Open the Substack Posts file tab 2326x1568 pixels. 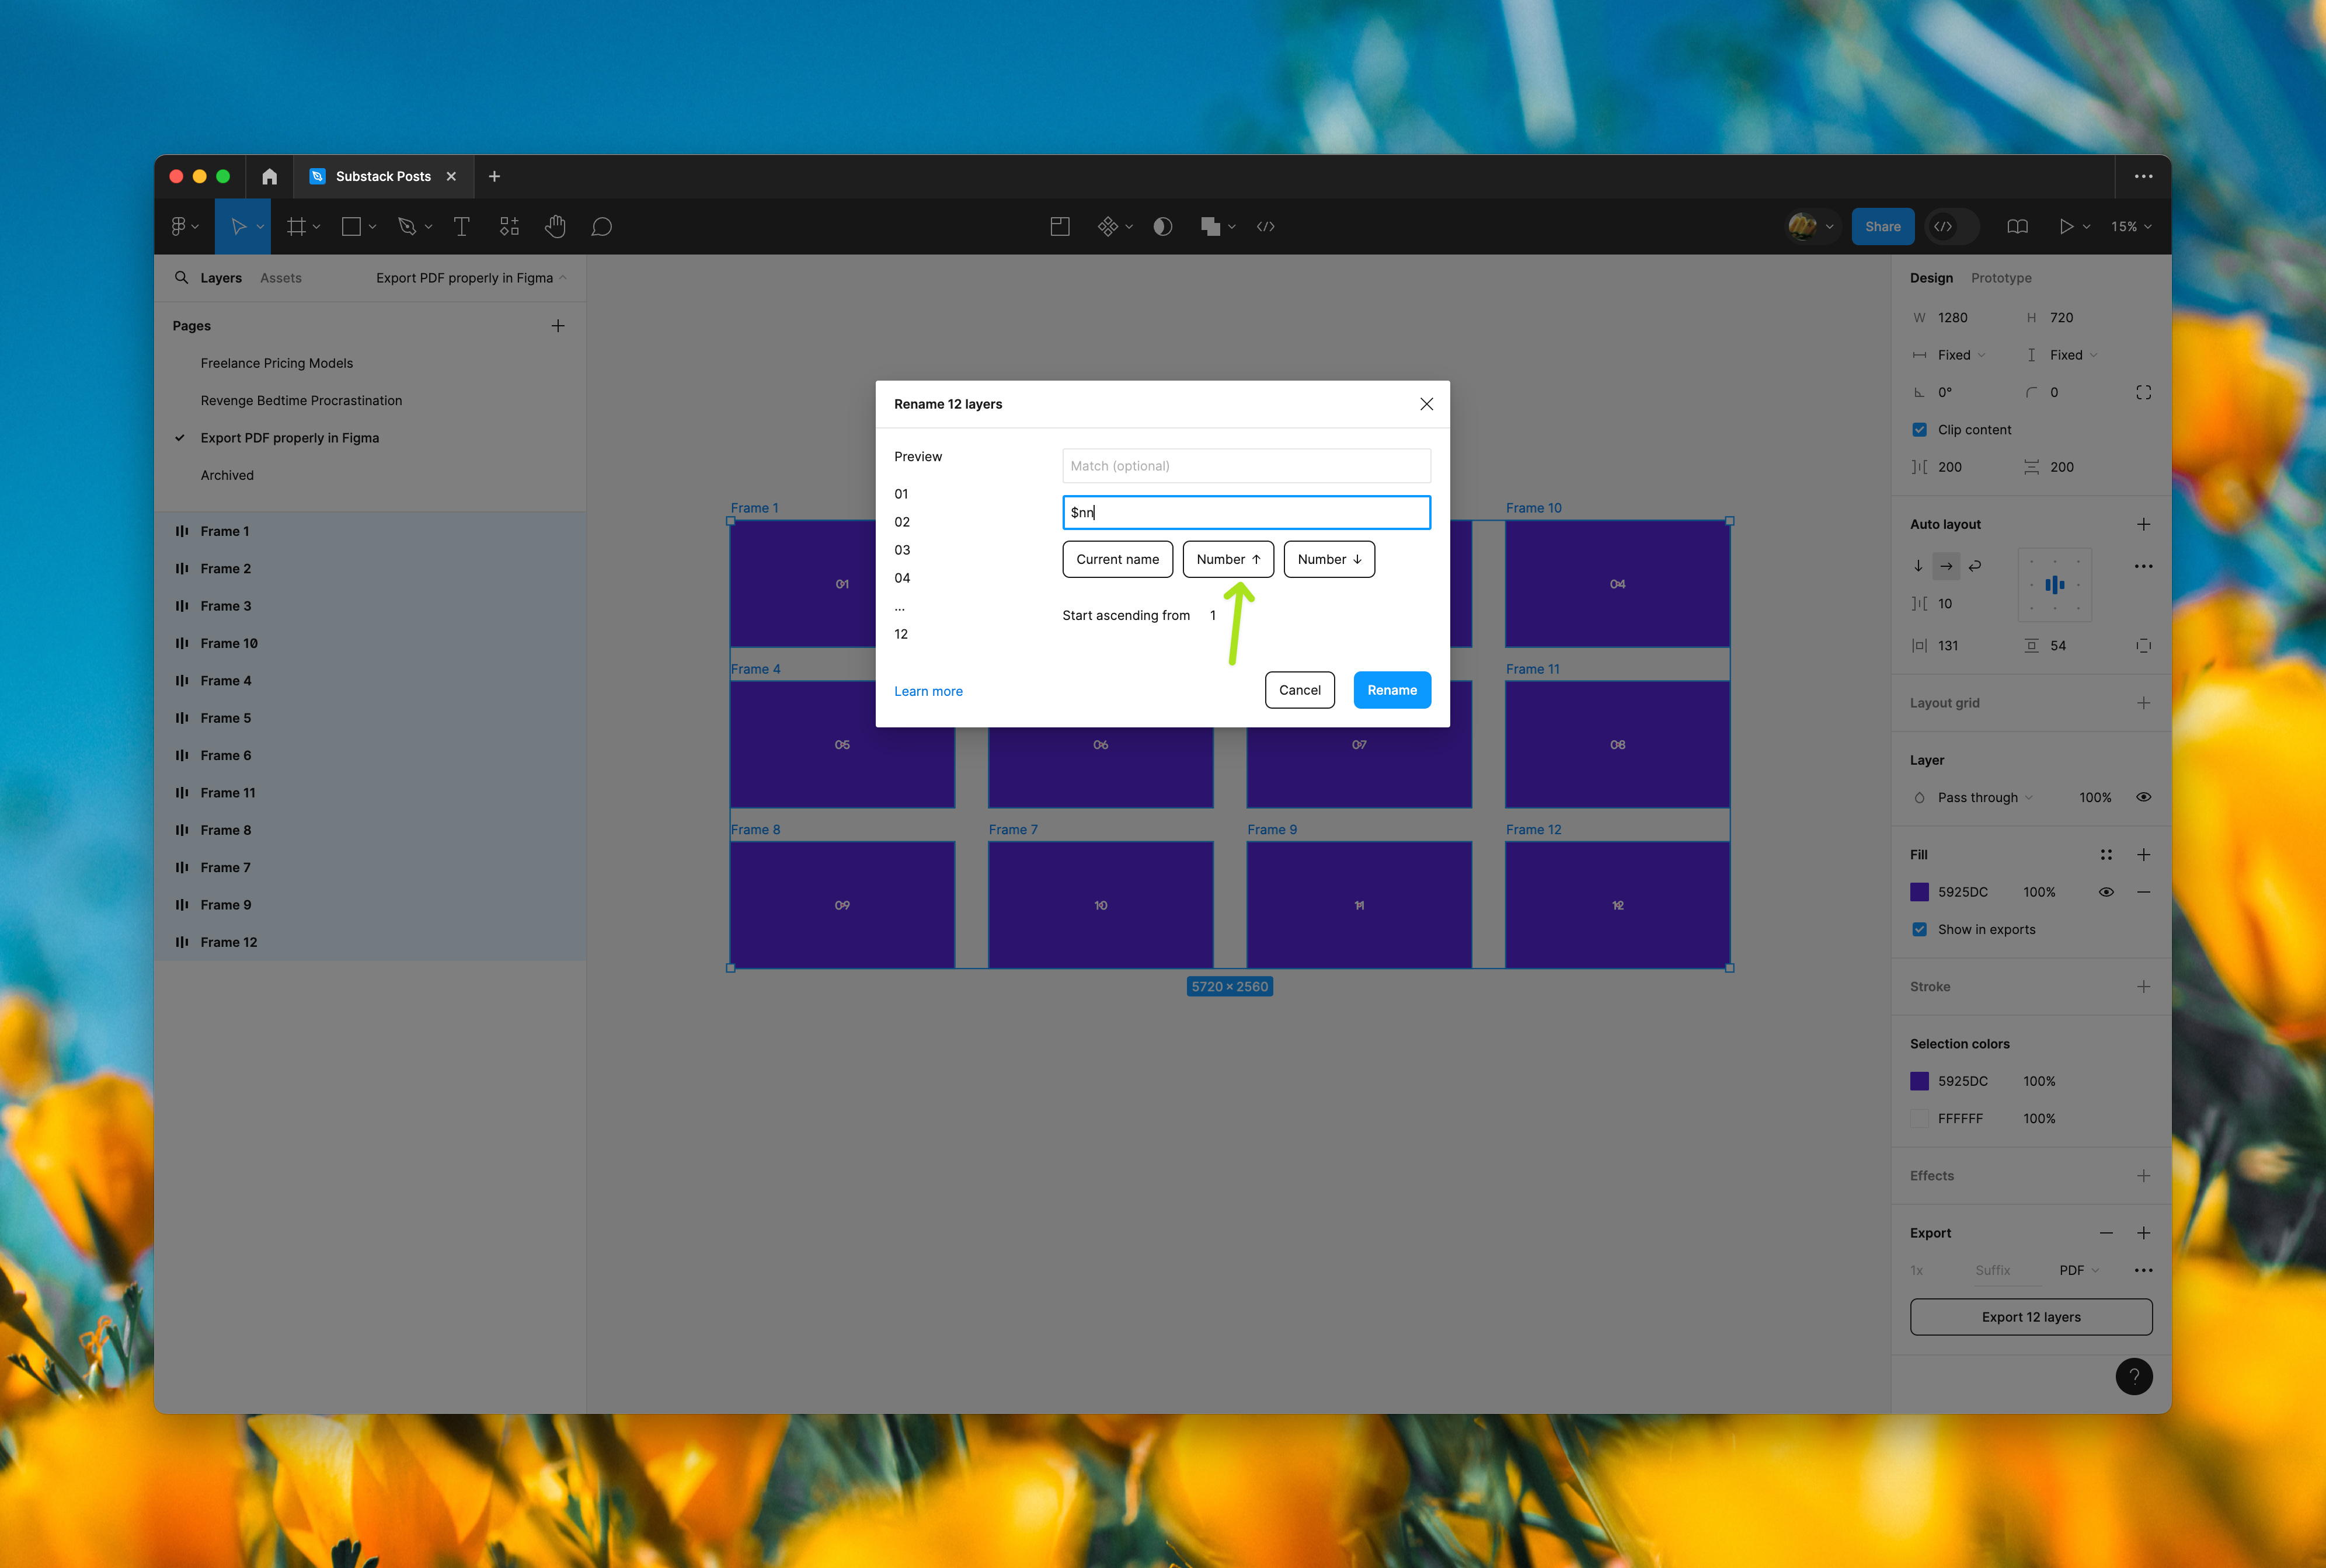[x=382, y=176]
